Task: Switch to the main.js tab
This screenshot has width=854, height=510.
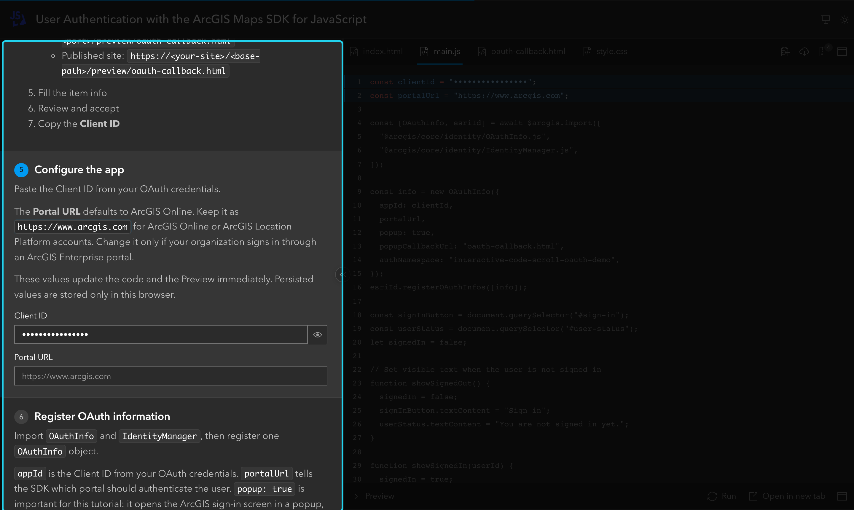Action: tap(440, 52)
